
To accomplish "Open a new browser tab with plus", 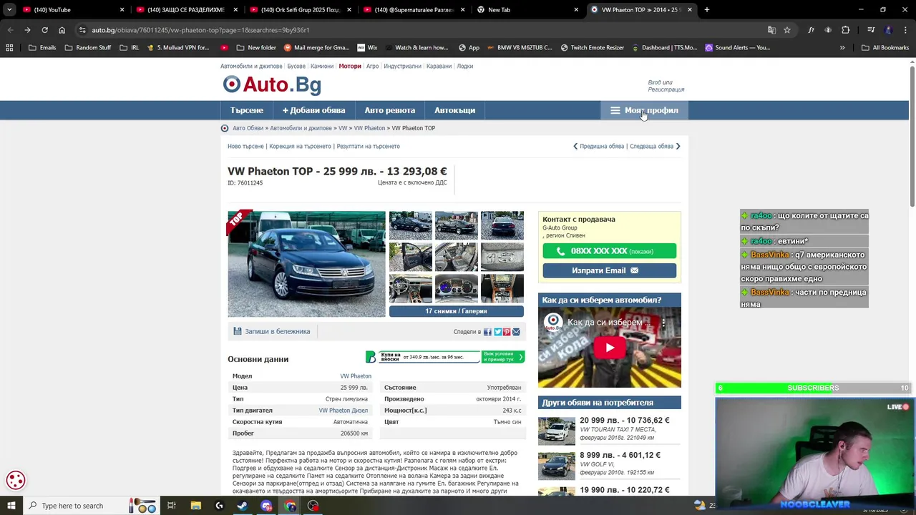I will click(x=707, y=10).
